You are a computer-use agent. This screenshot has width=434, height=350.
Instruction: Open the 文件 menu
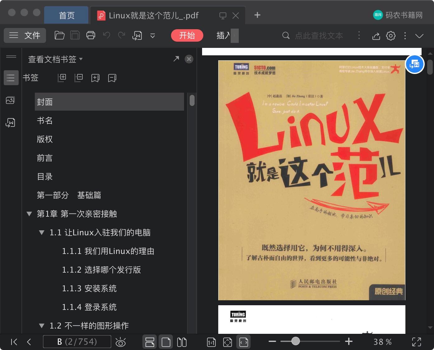[x=25, y=35]
